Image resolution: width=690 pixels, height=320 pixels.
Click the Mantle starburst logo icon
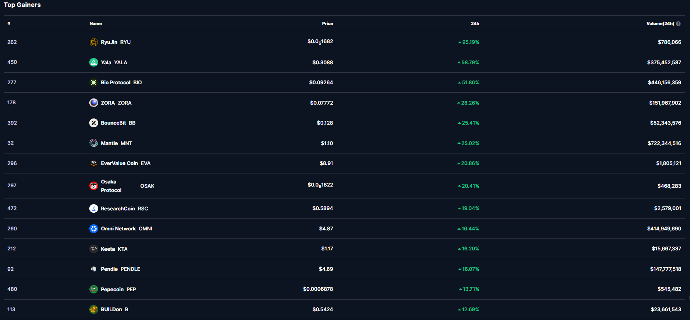pyautogui.click(x=94, y=143)
